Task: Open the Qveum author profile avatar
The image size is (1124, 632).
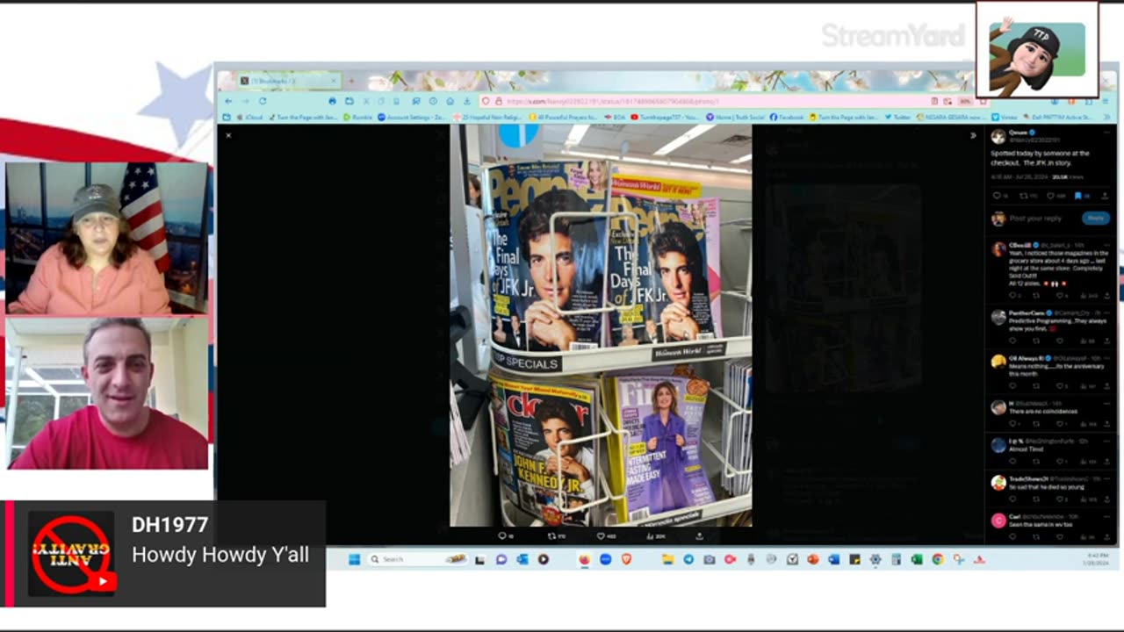Action: click(x=998, y=136)
